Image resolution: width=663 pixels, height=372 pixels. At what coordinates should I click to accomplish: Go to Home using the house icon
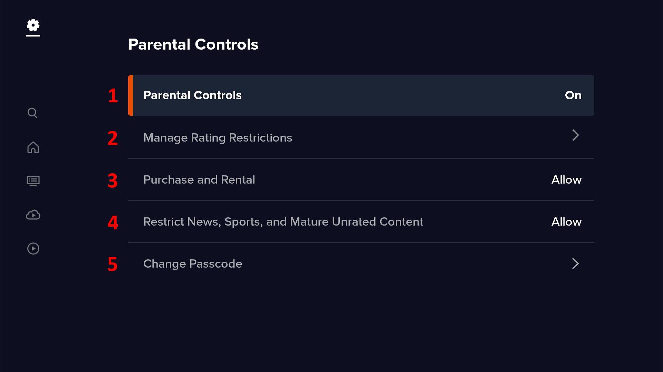(x=32, y=147)
